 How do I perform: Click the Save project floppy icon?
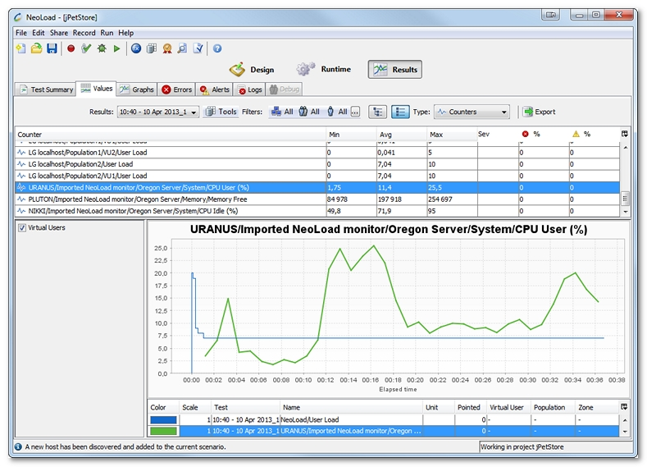(52, 49)
